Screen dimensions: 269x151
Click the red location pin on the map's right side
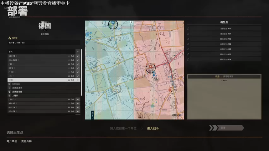tap(170, 89)
